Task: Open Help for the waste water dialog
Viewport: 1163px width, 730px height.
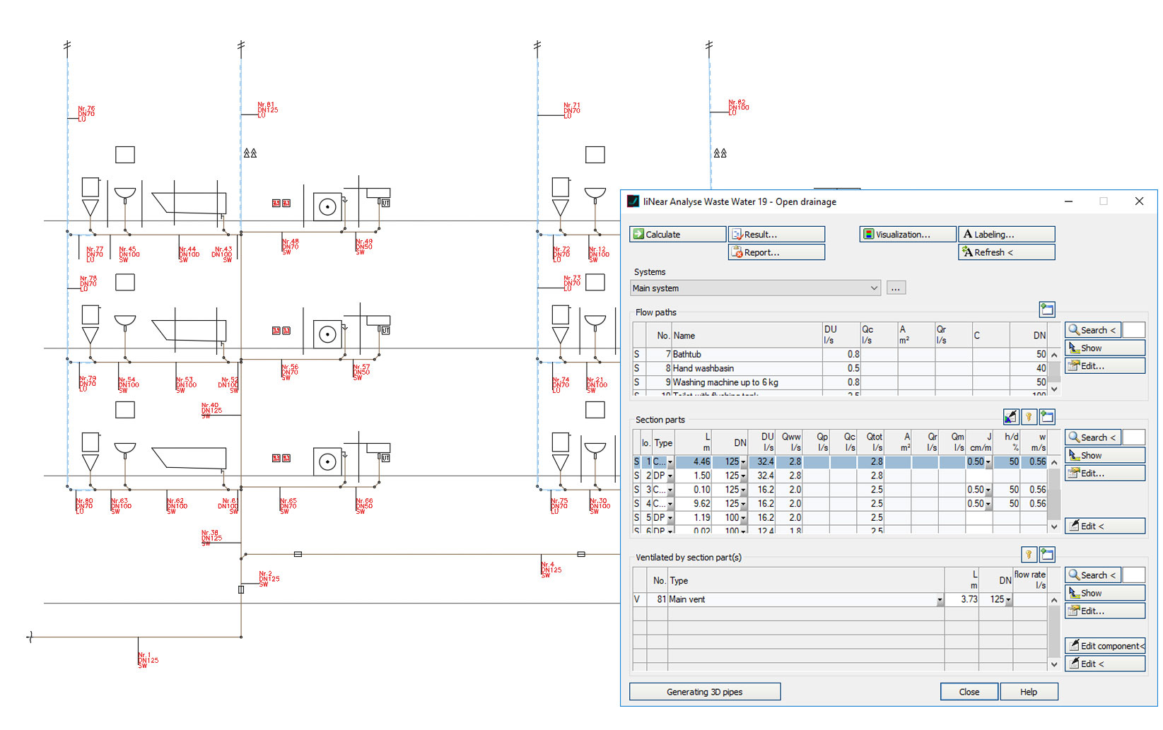Action: (1029, 691)
